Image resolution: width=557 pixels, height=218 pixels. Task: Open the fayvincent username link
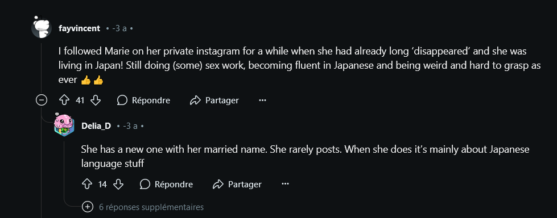coord(79,28)
